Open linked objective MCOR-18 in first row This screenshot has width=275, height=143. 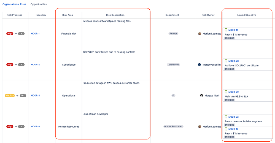[233, 30]
